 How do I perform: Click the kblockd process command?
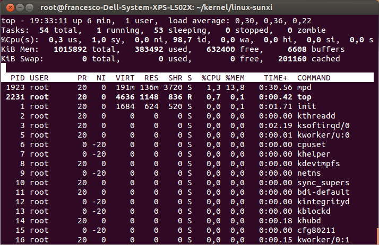[x=314, y=211]
